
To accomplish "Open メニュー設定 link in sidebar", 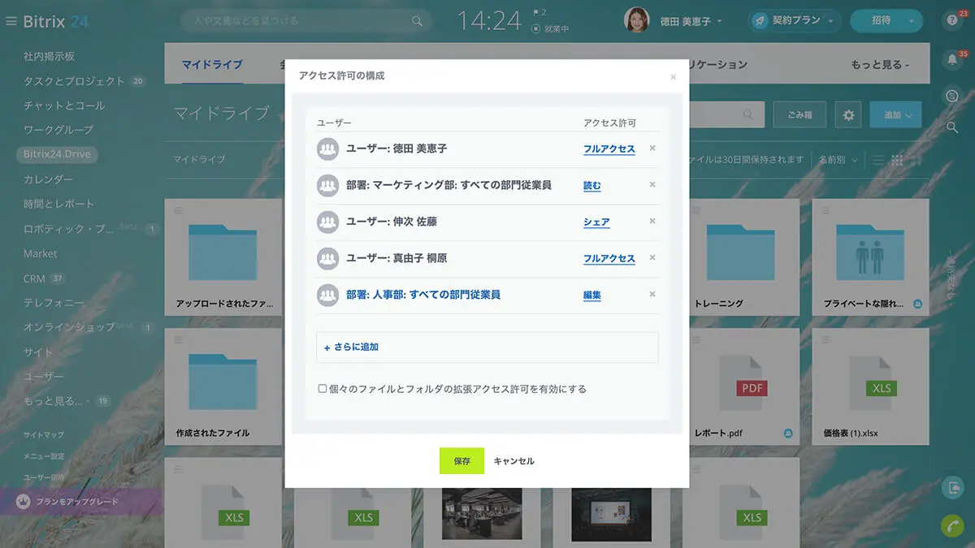I will pos(43,456).
